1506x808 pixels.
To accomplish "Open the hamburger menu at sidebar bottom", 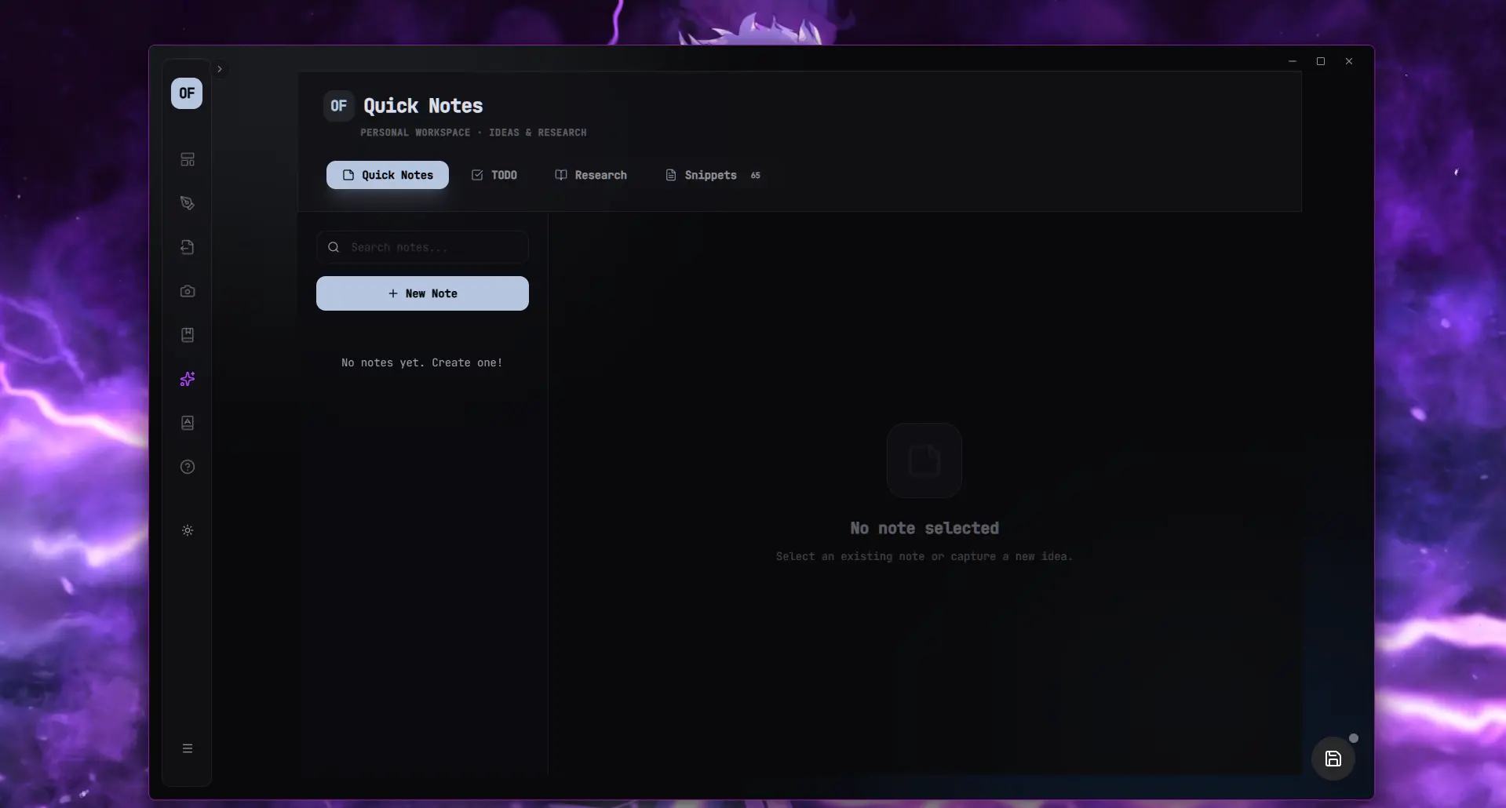I will click(187, 748).
